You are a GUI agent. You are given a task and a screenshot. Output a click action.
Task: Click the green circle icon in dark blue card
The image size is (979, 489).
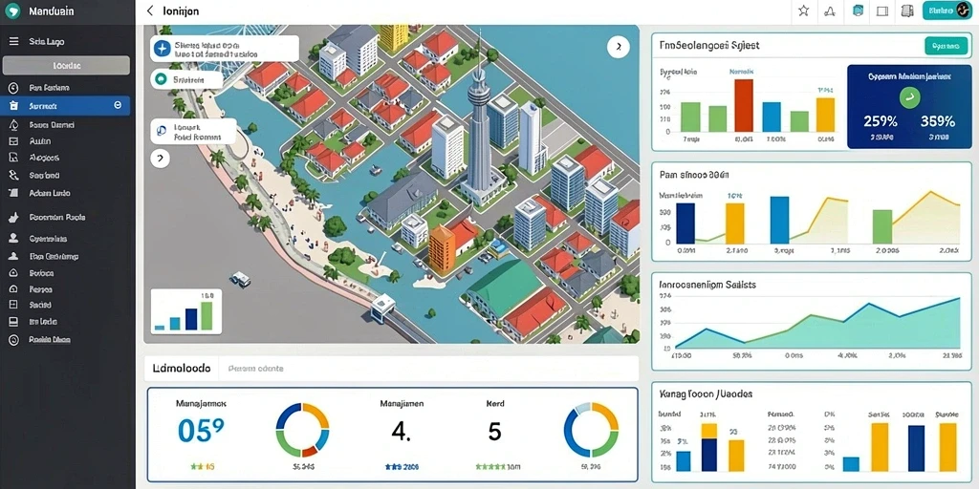pyautogui.click(x=909, y=96)
